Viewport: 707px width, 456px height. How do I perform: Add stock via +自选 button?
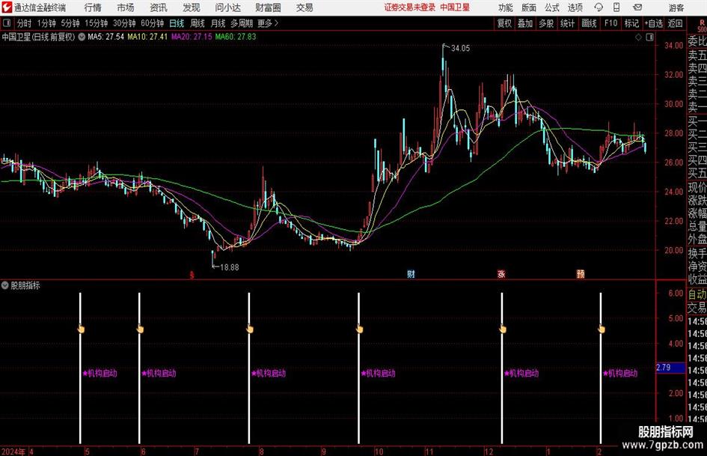coord(653,23)
